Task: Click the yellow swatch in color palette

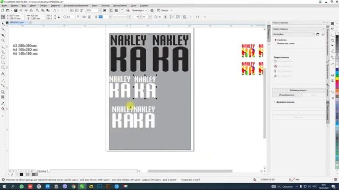Action: pyautogui.click(x=337, y=79)
